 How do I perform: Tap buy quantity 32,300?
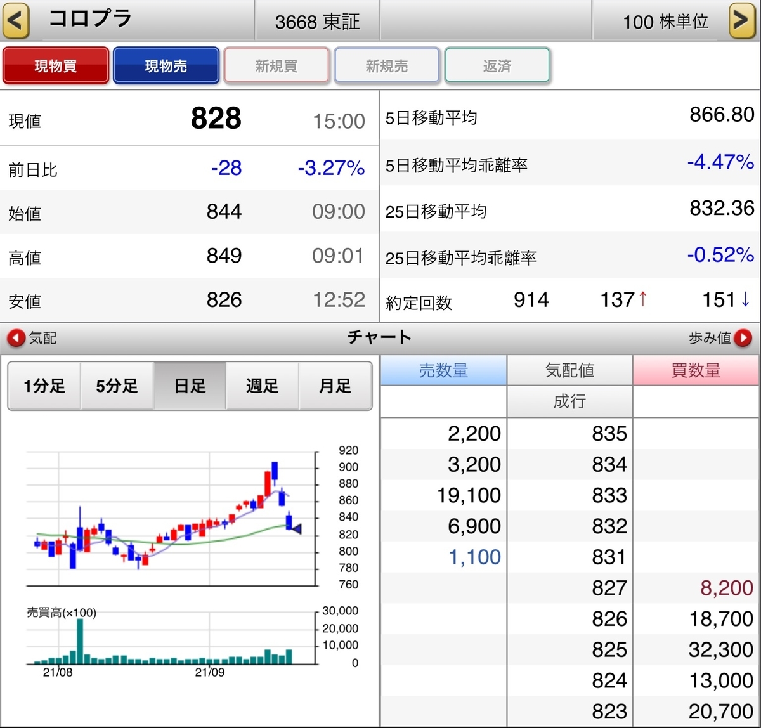tap(721, 650)
